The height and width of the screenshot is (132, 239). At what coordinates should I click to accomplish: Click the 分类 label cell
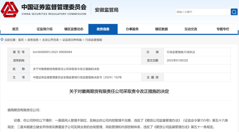(x=153, y=52)
